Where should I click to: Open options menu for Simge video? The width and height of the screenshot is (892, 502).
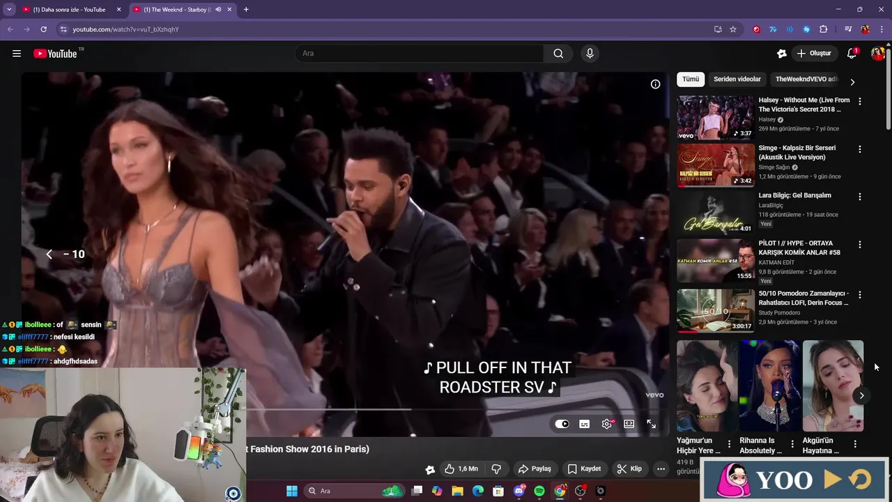pyautogui.click(x=859, y=149)
